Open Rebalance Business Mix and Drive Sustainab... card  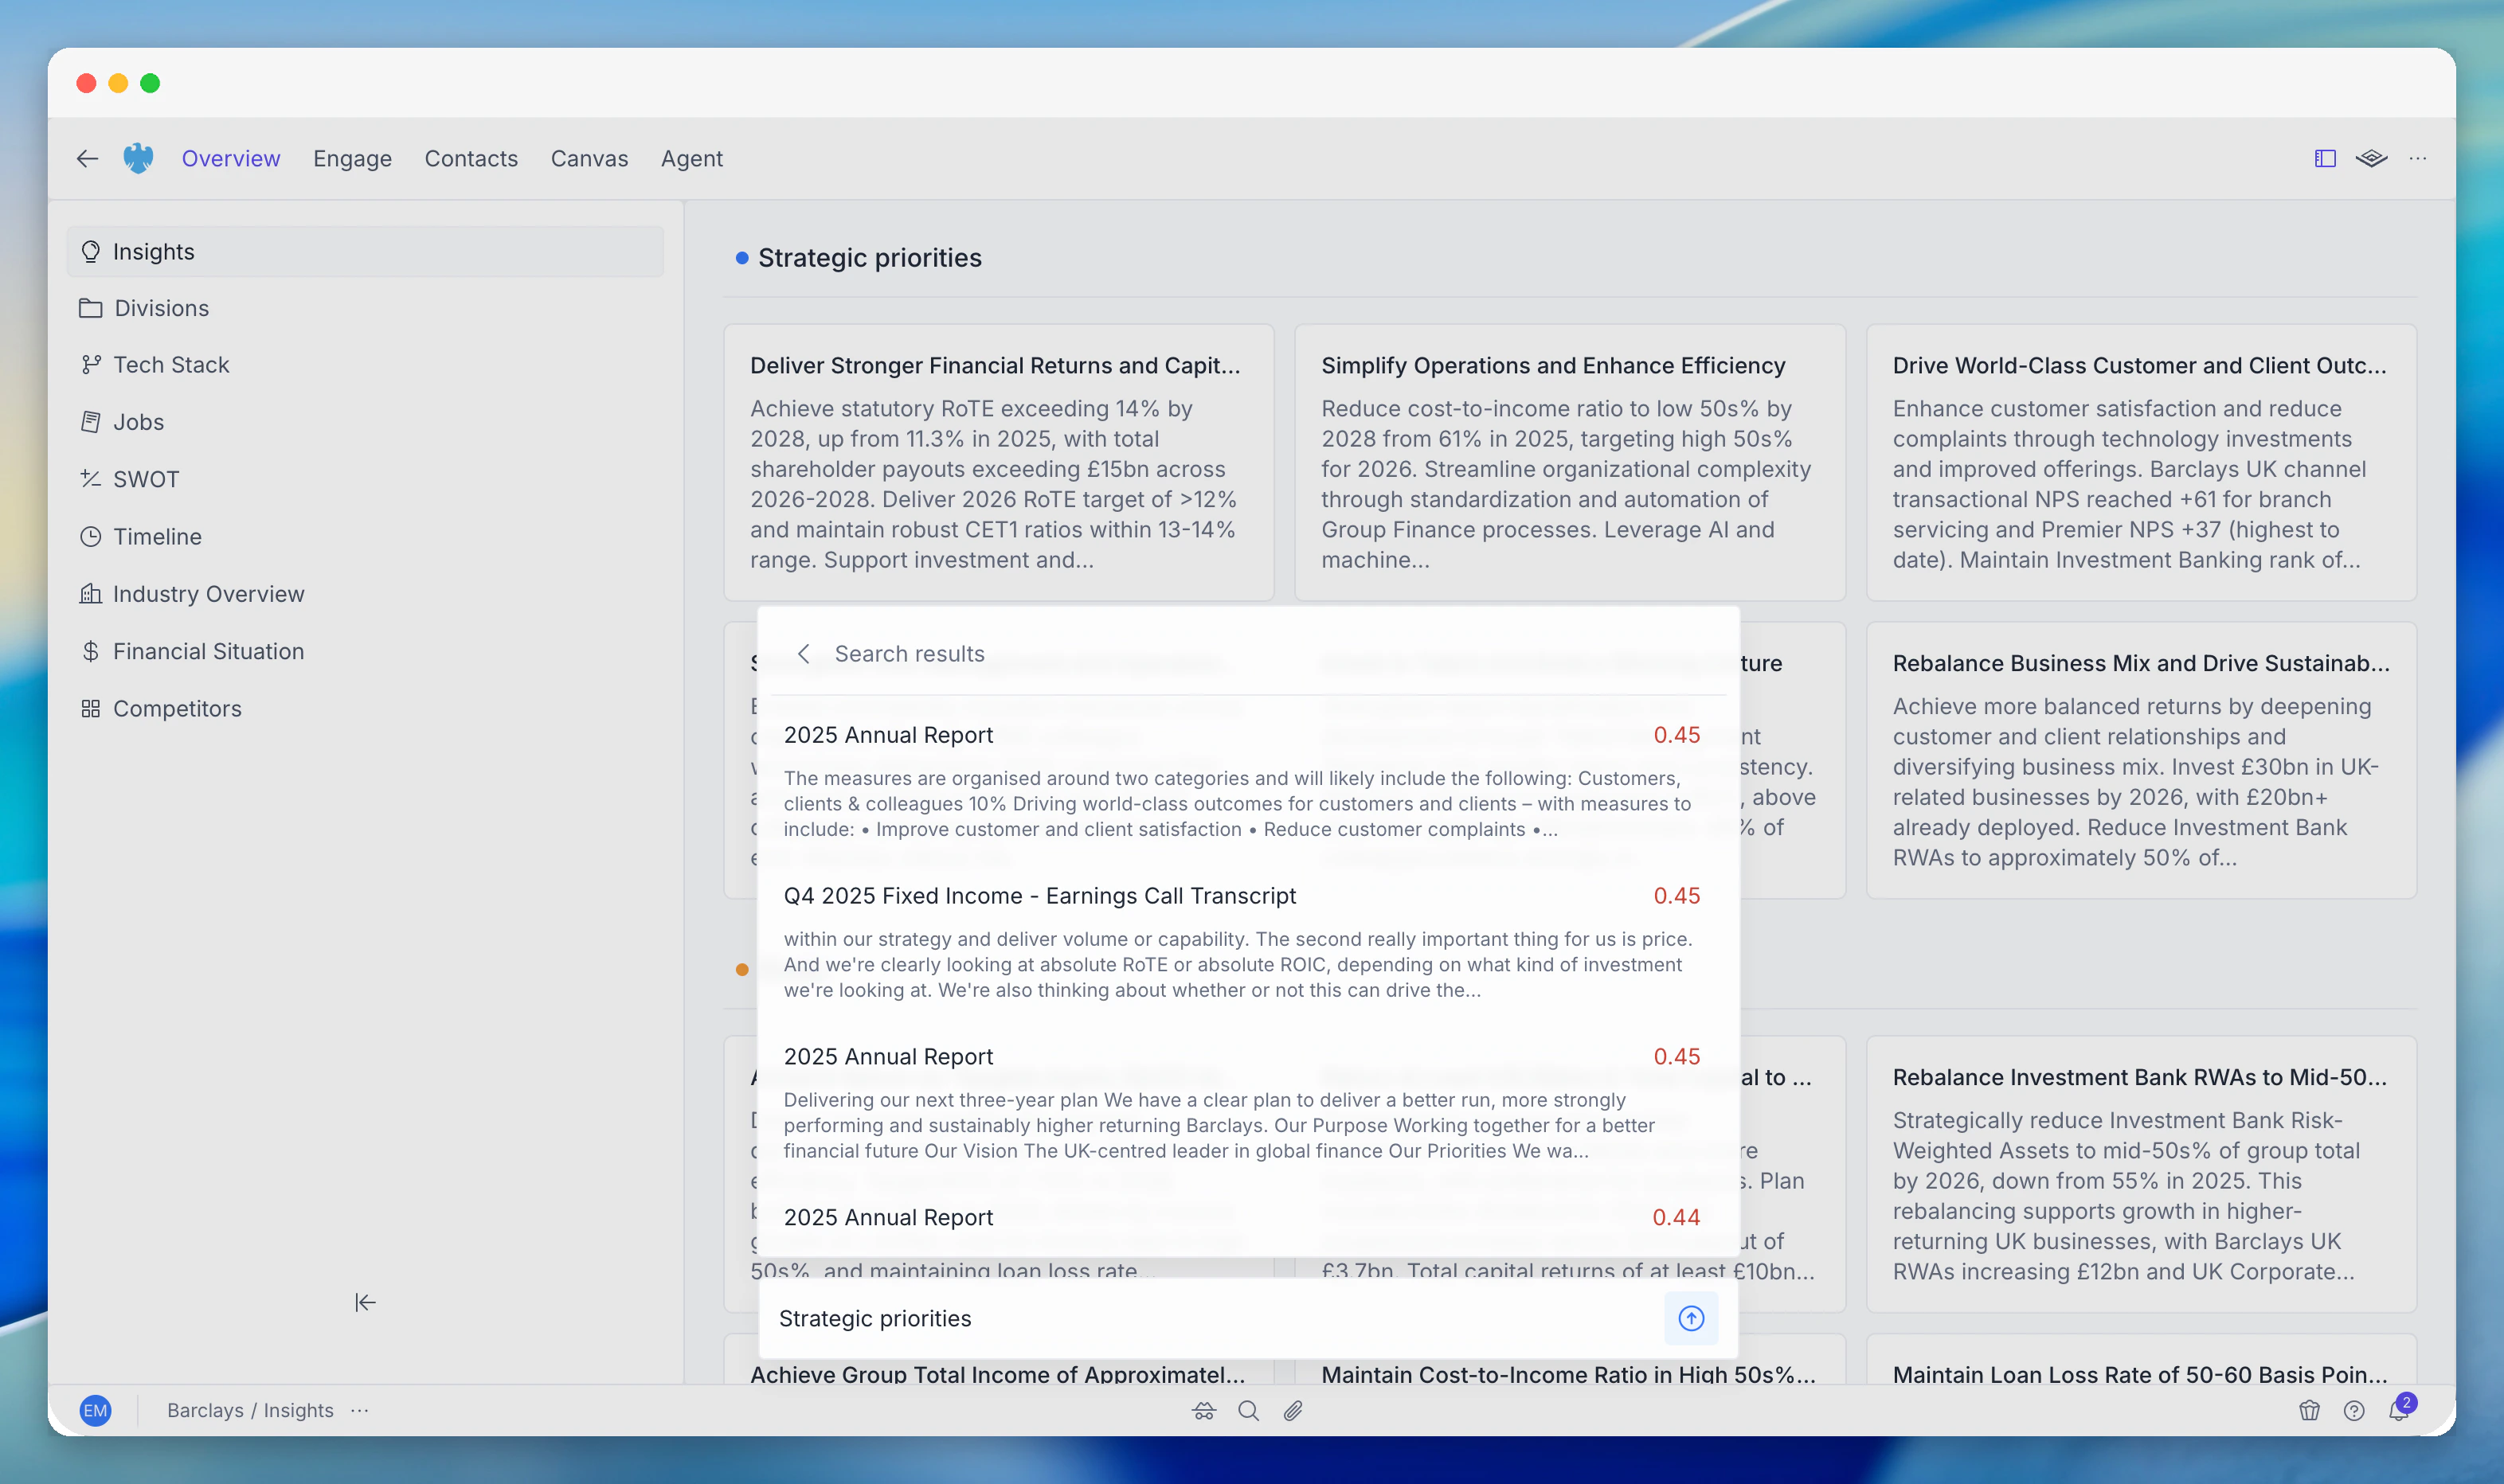coord(2141,760)
